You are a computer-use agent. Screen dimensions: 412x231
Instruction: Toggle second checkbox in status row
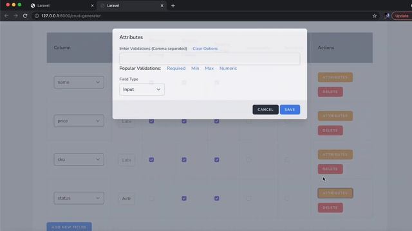[184, 198]
